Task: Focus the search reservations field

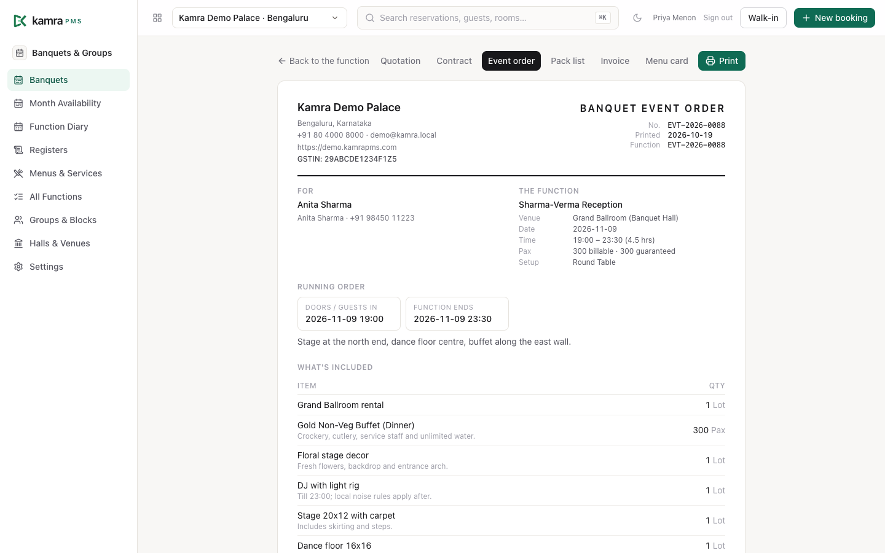Action: tap(488, 18)
